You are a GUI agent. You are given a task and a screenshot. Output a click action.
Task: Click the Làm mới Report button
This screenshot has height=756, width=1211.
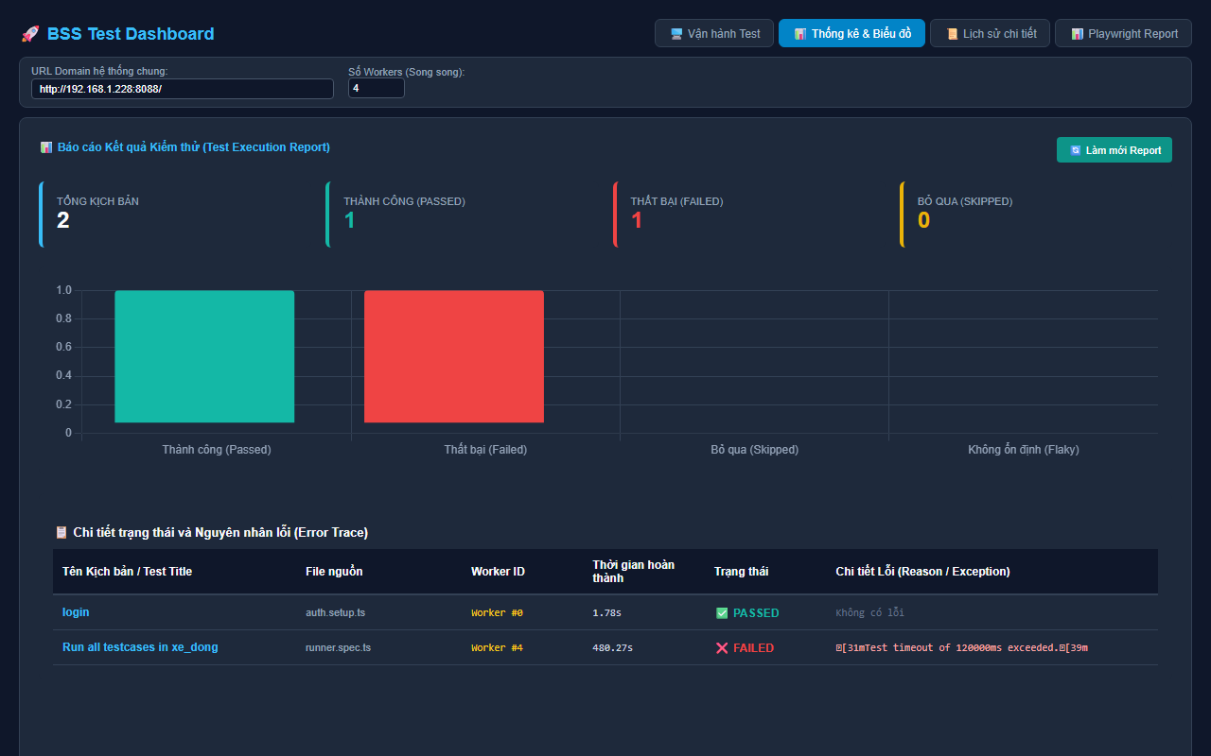click(1114, 150)
